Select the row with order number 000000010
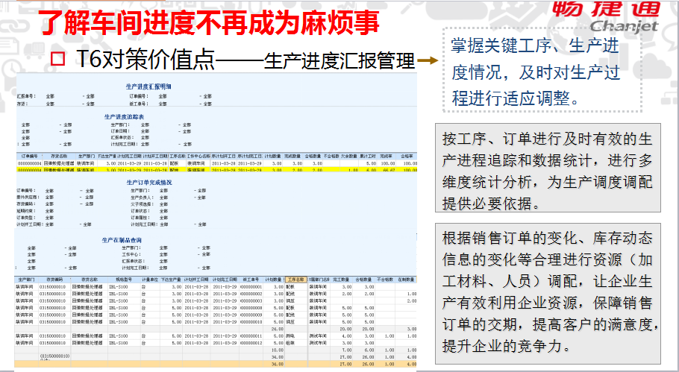Screen dimensions: 679x372 tap(216, 322)
